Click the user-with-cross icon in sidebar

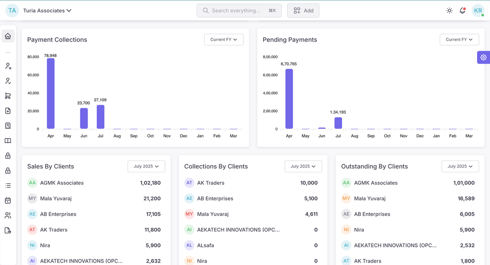point(8,66)
